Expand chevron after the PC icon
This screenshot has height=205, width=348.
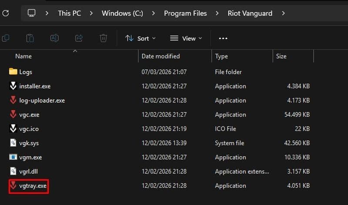pyautogui.click(x=47, y=13)
